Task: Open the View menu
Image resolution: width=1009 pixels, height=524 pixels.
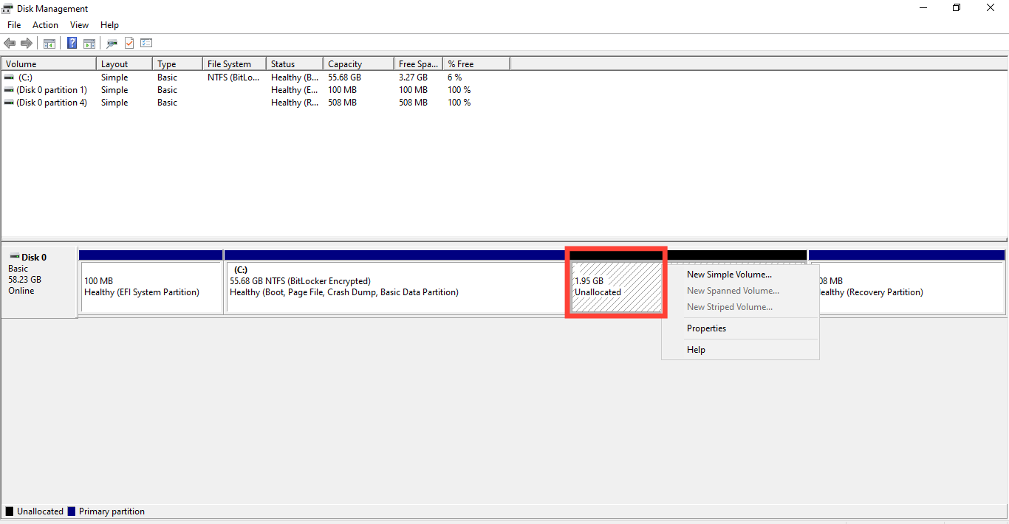Action: pyautogui.click(x=79, y=24)
